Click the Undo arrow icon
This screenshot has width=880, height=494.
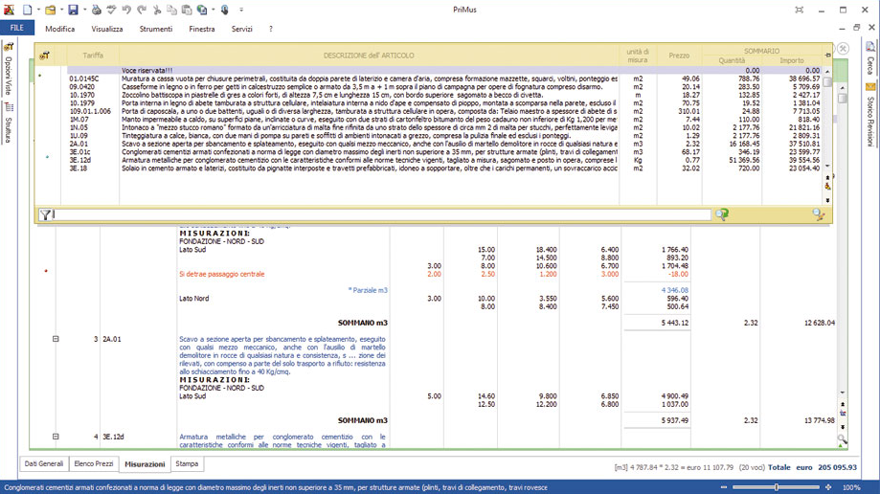(127, 10)
